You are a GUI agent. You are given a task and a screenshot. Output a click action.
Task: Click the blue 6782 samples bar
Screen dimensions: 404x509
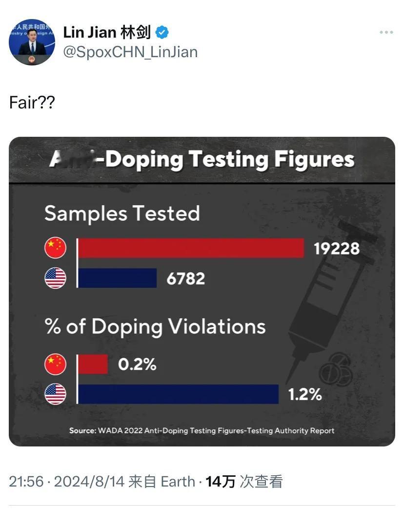coord(117,278)
